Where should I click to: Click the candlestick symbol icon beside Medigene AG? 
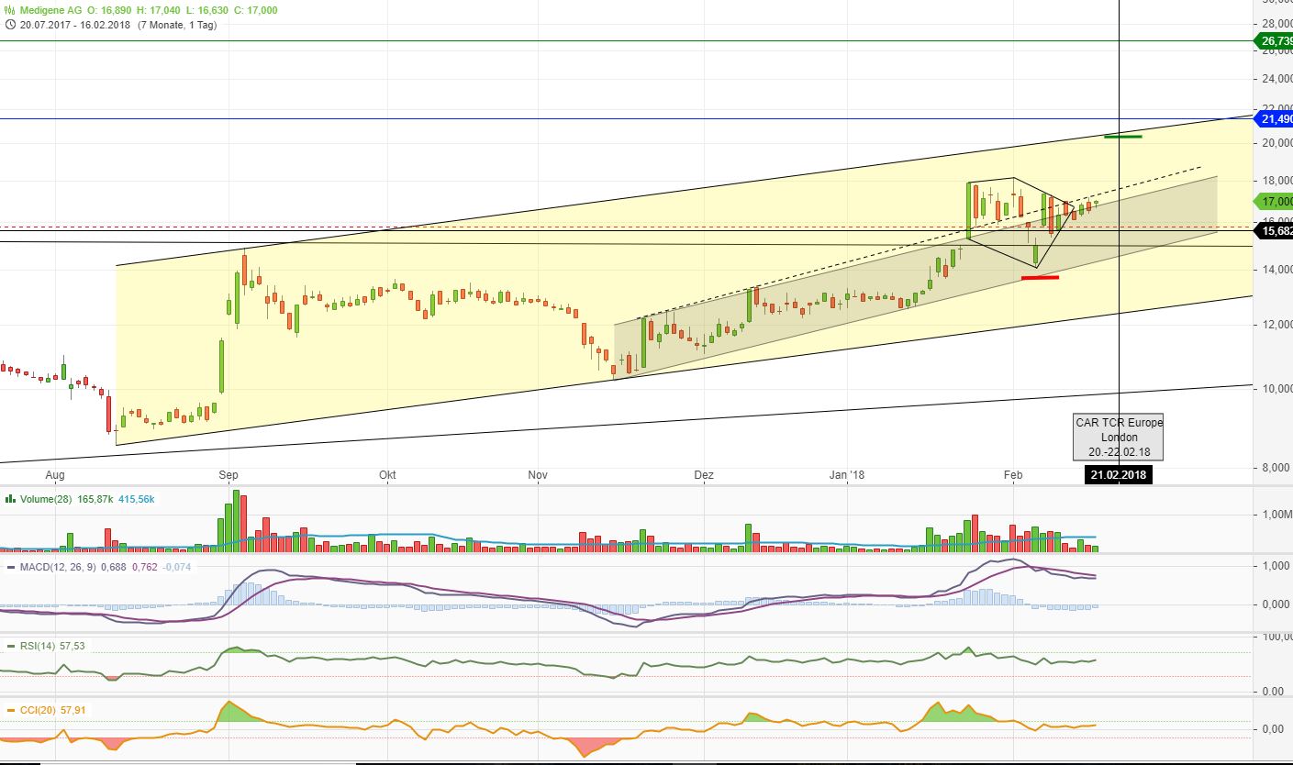point(9,10)
